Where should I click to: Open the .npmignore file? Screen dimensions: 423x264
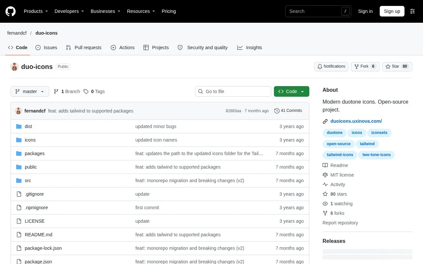(x=36, y=208)
